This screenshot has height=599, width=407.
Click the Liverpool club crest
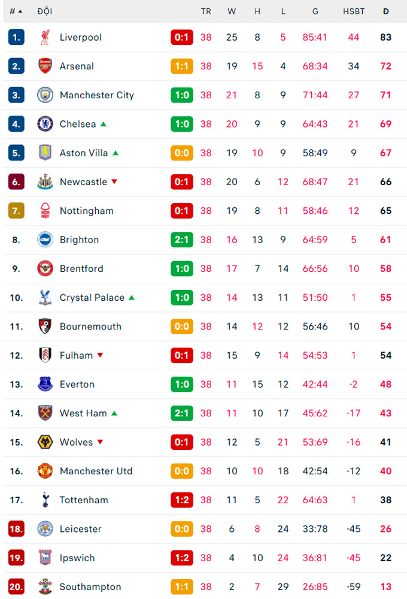tap(45, 37)
